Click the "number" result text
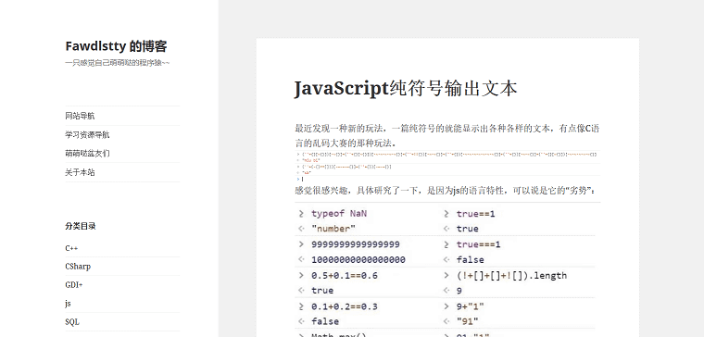 [333, 229]
